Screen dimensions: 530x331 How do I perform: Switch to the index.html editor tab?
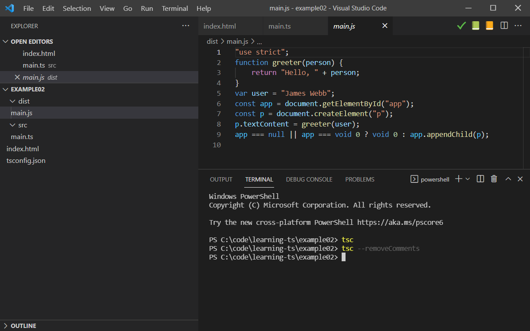231,26
